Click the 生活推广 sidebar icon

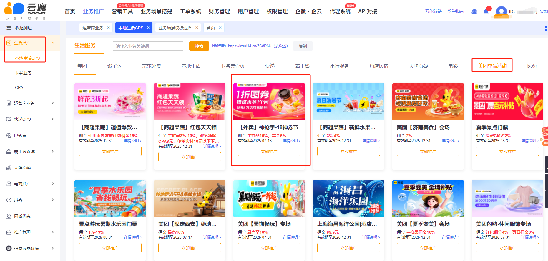(9, 43)
